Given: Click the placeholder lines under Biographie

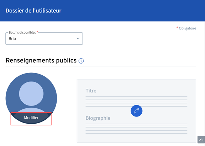Looking at the screenshot, I should (136, 129).
